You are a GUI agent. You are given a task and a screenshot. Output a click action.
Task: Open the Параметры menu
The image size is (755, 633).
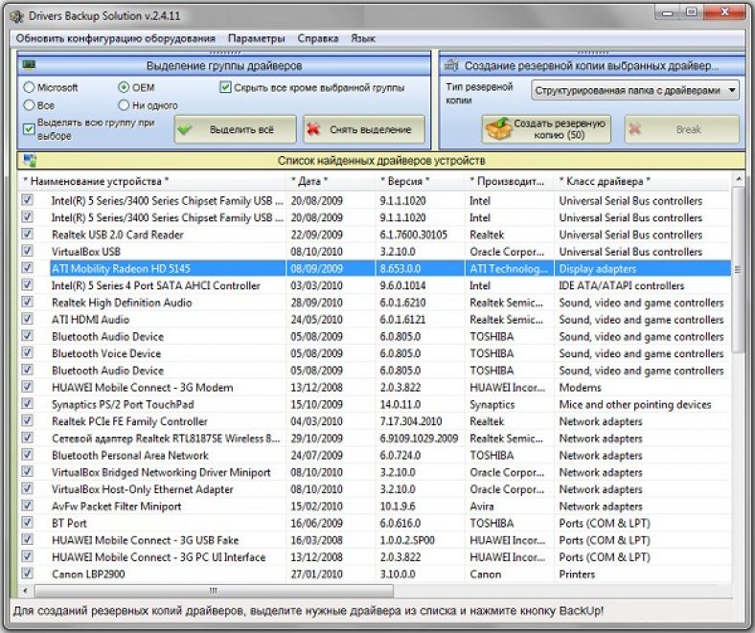pyautogui.click(x=256, y=38)
